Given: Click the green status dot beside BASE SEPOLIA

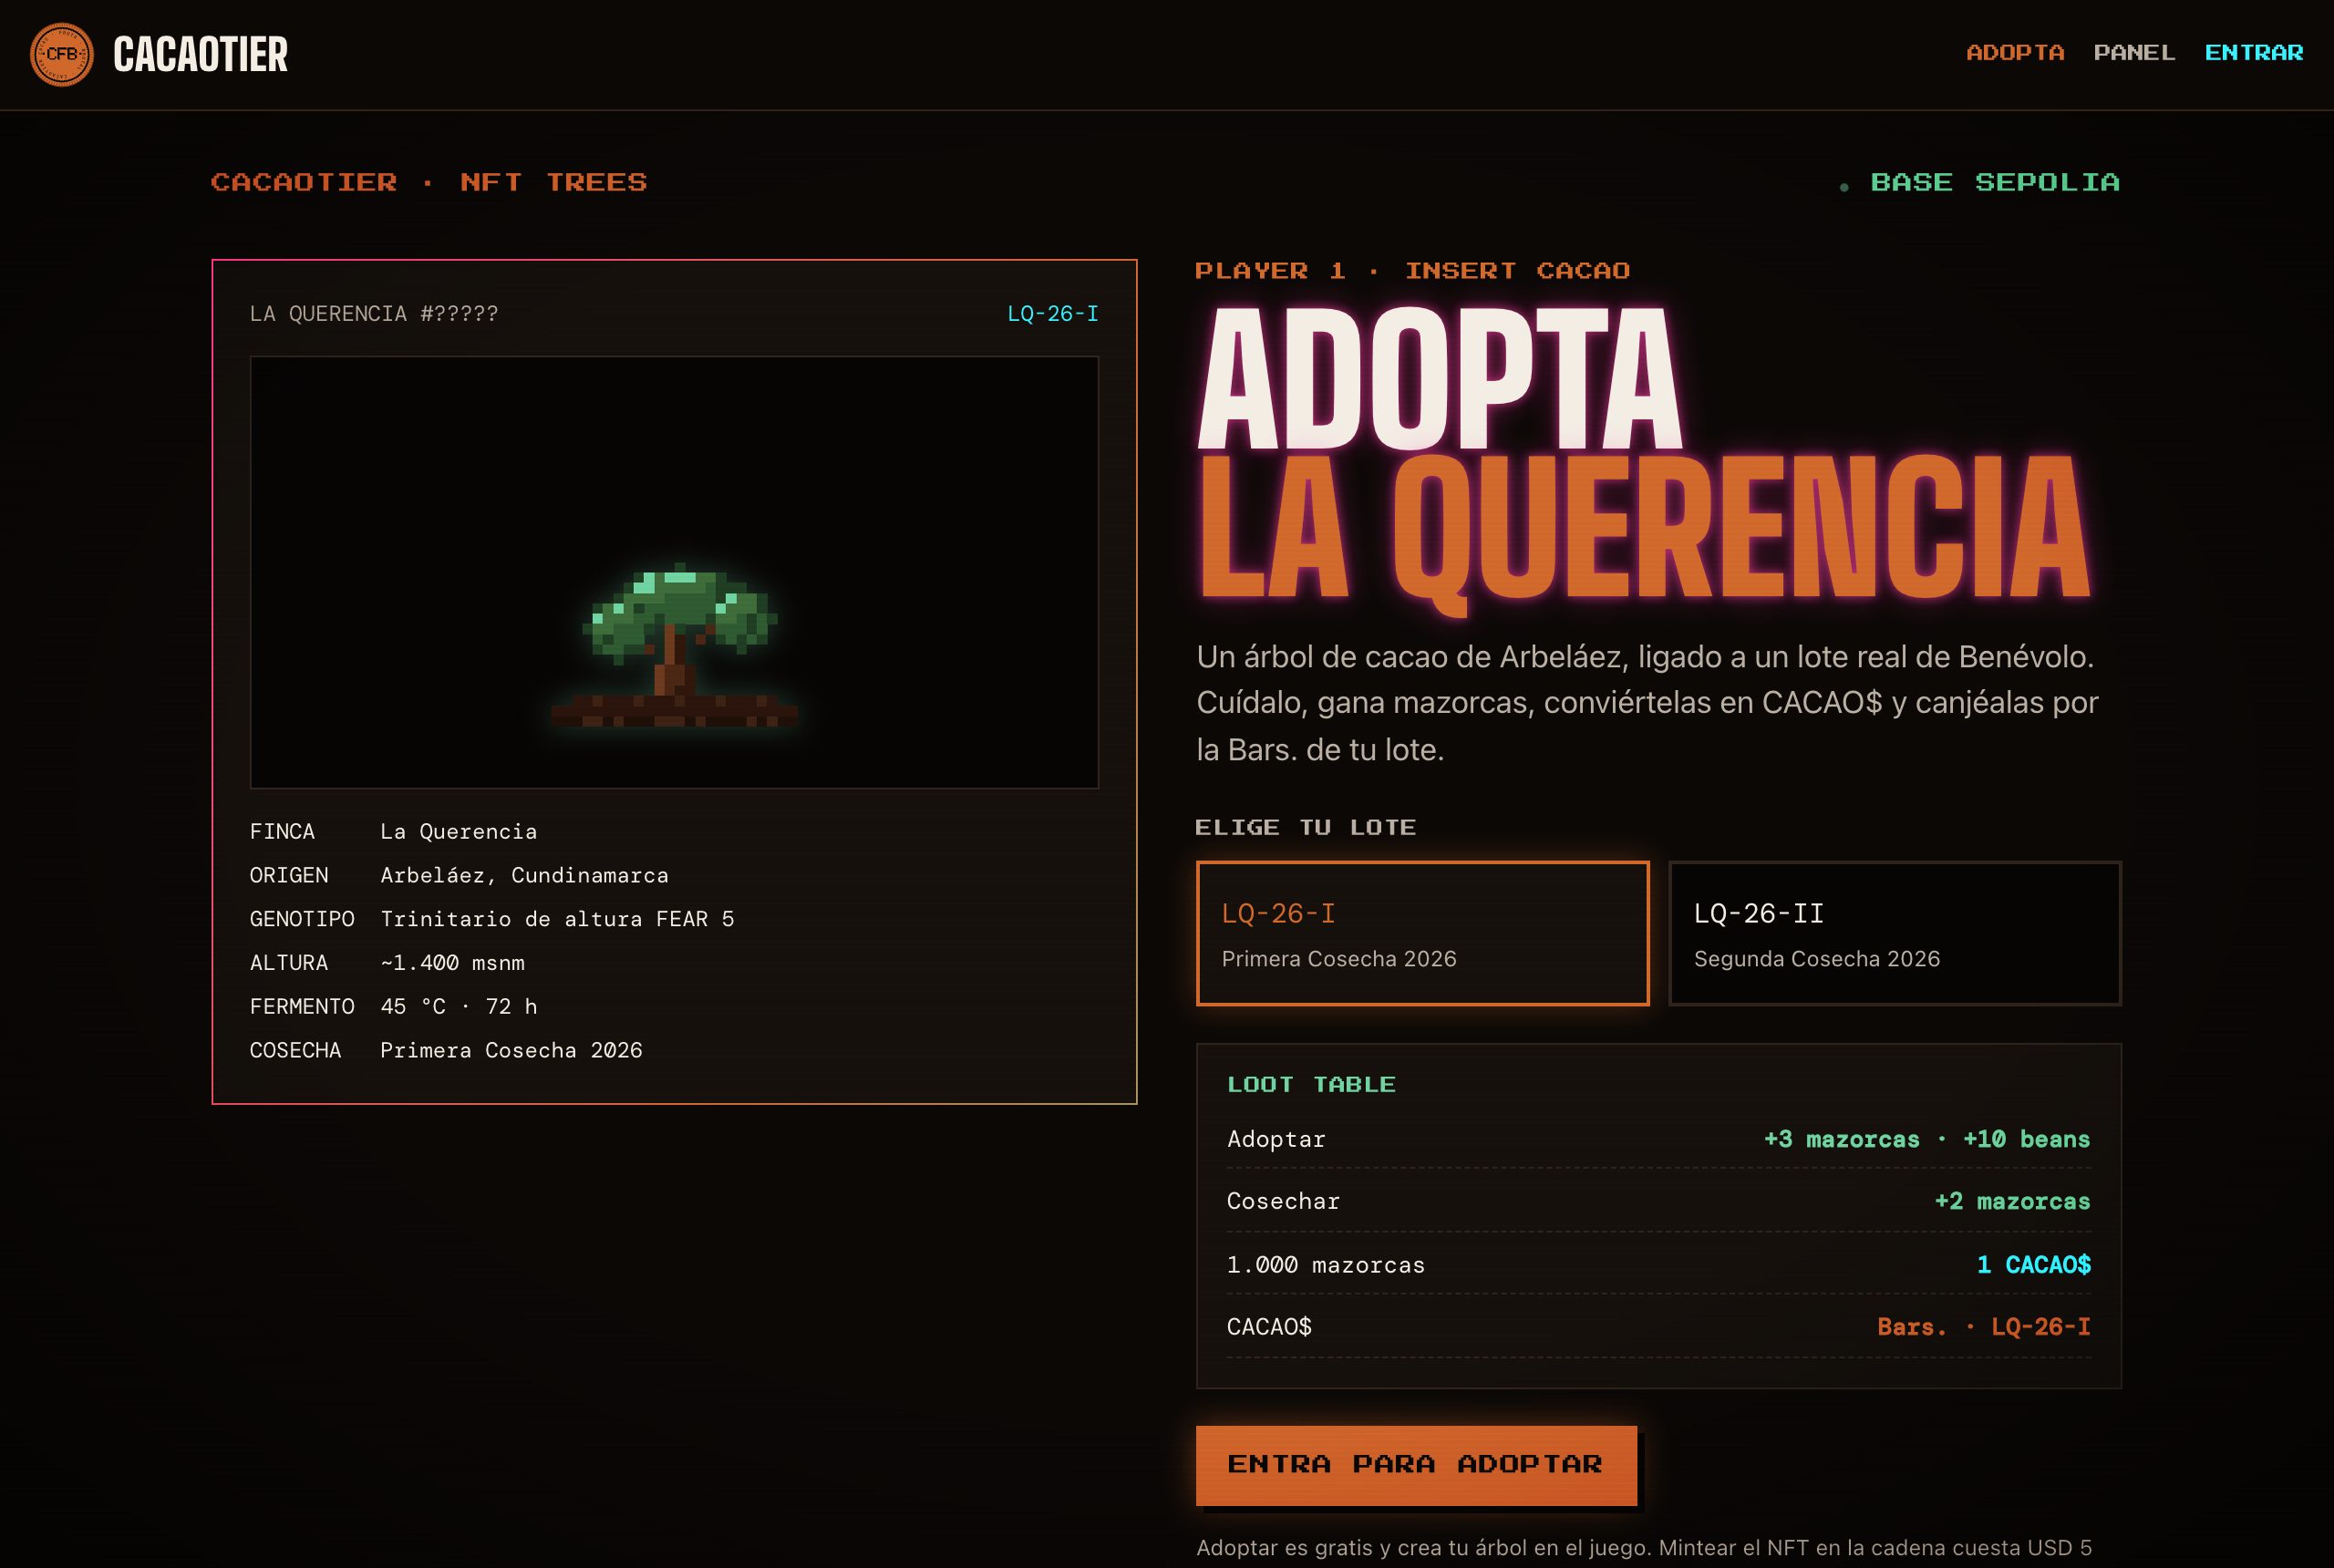Looking at the screenshot, I should pos(1844,187).
